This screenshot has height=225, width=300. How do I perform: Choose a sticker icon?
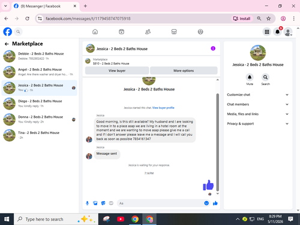coord(103,203)
